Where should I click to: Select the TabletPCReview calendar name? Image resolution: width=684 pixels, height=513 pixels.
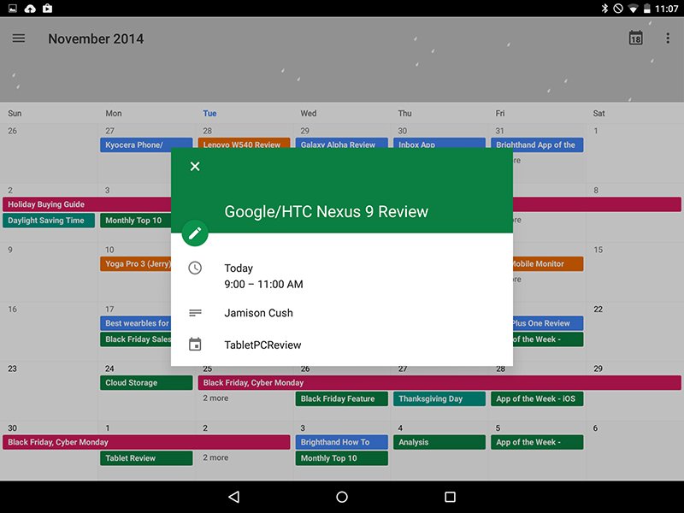click(262, 345)
